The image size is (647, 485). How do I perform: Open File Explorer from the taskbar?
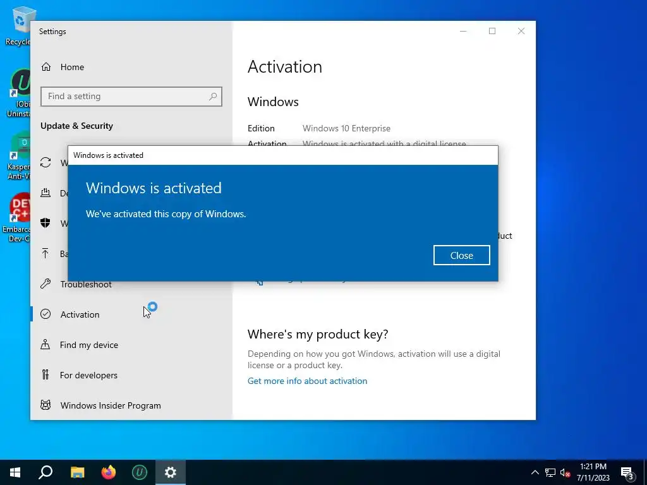coord(77,472)
